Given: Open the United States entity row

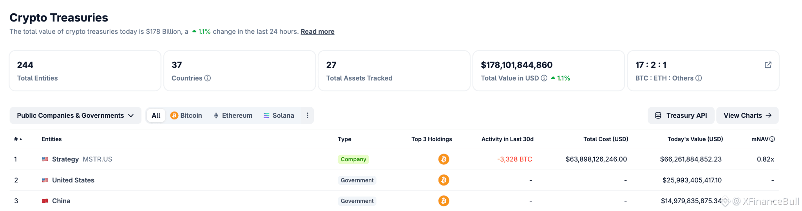Looking at the screenshot, I should (x=394, y=180).
